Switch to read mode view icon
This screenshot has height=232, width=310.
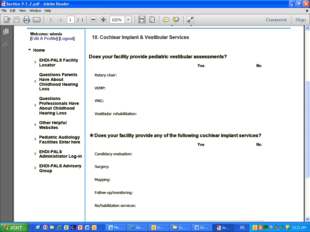[x=190, y=20]
